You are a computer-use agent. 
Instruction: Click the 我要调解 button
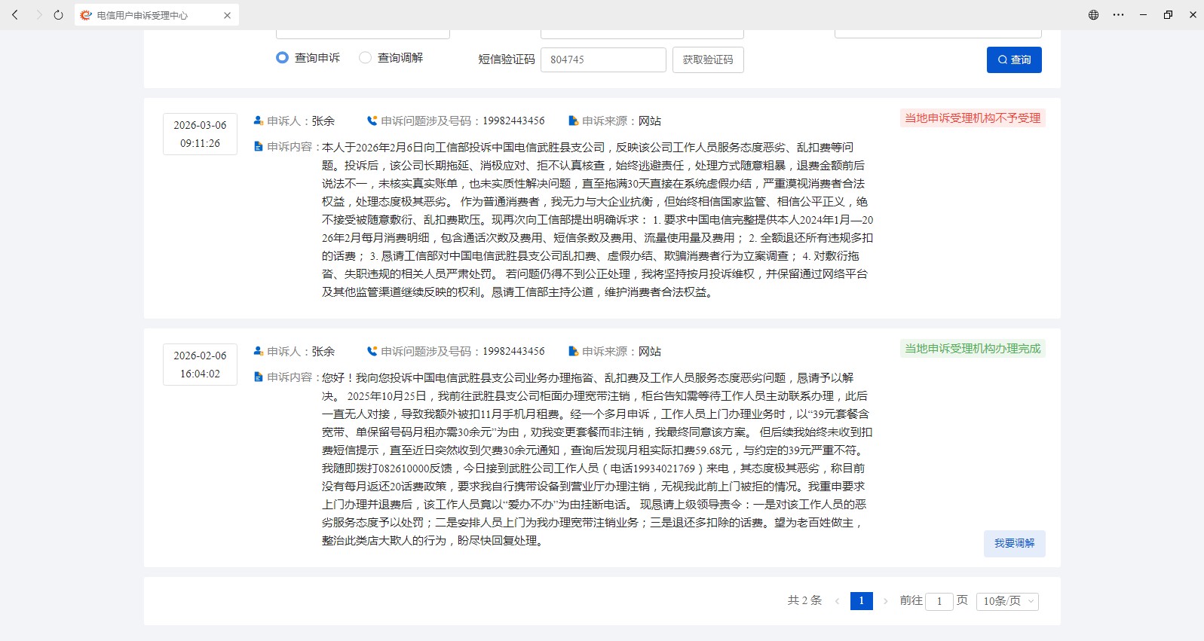click(x=1014, y=544)
